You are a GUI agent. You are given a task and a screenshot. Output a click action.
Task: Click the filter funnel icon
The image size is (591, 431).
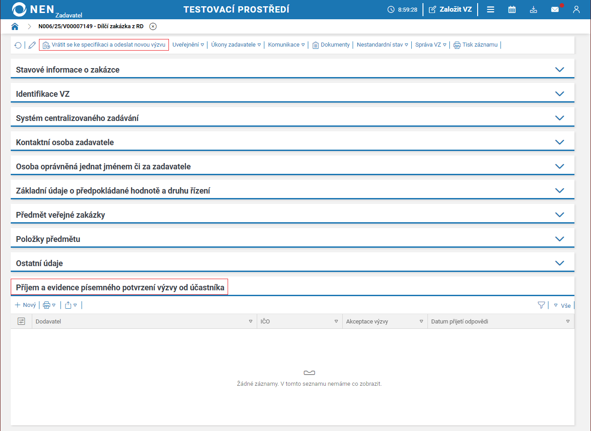[541, 305]
